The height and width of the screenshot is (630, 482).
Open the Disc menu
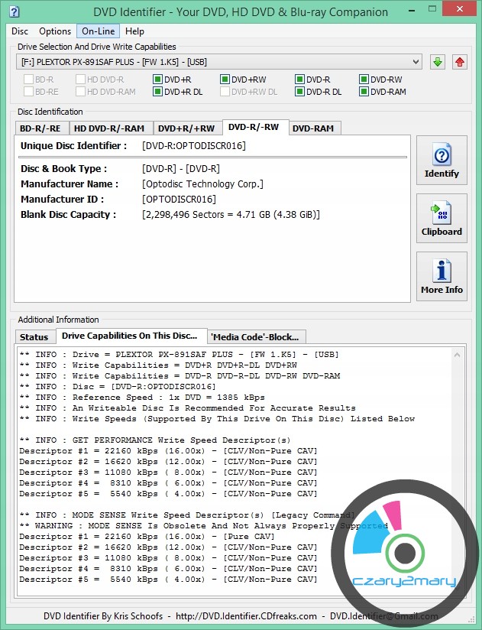20,31
